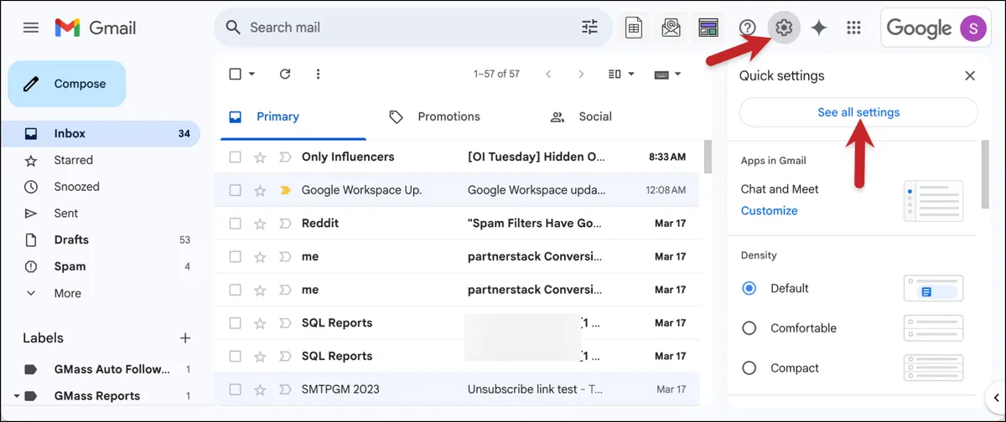Create a new label with plus icon
1006x422 pixels.
(x=185, y=338)
